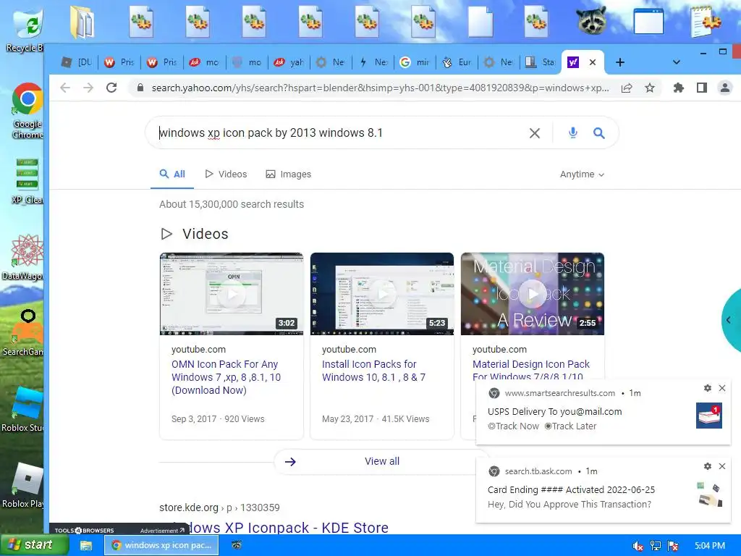The height and width of the screenshot is (556, 741).
Task: Select the SearchGam desktop icon
Action: click(24, 332)
